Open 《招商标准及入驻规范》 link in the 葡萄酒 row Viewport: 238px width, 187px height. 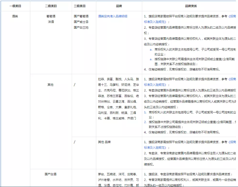(155, 22)
